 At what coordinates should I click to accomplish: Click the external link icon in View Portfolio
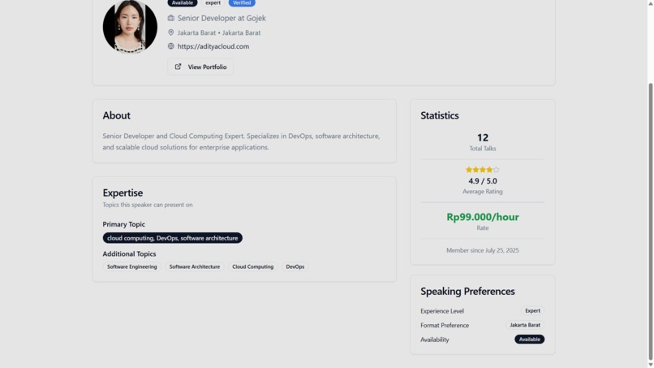[x=178, y=67]
